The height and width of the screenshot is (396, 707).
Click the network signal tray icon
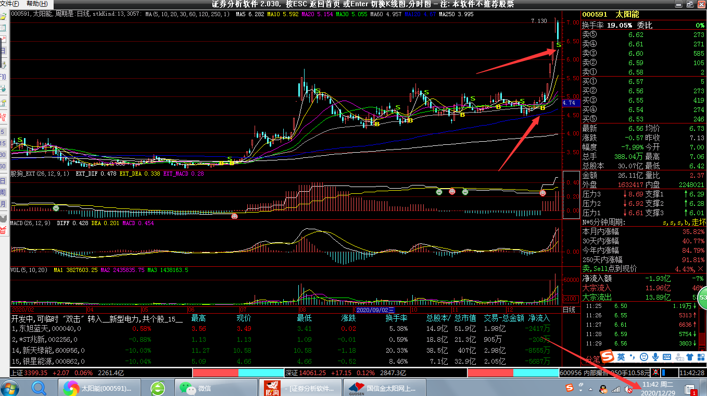[x=617, y=388]
